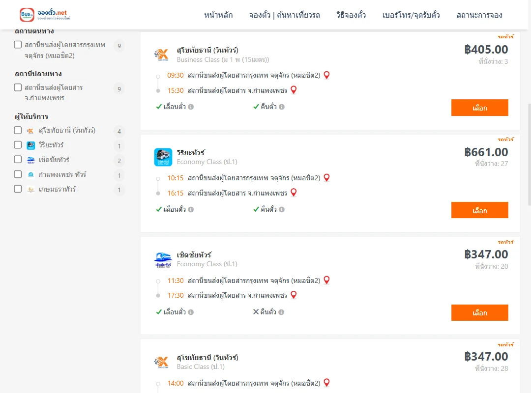The image size is (531, 393).
Task: Filter by วิริยะทัวร์ operator checkbox
Action: pyautogui.click(x=18, y=145)
